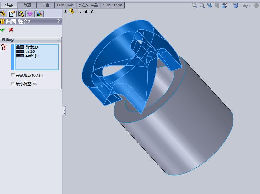Collapse the 选择(S) section
This screenshot has height=194, width=260.
(x=58, y=40)
